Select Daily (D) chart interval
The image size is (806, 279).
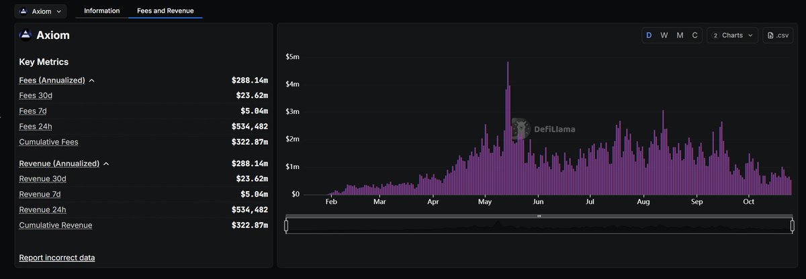649,35
